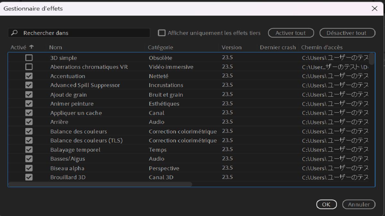
Task: Uncheck the Brouillard 3D effect
Action: pos(29,177)
